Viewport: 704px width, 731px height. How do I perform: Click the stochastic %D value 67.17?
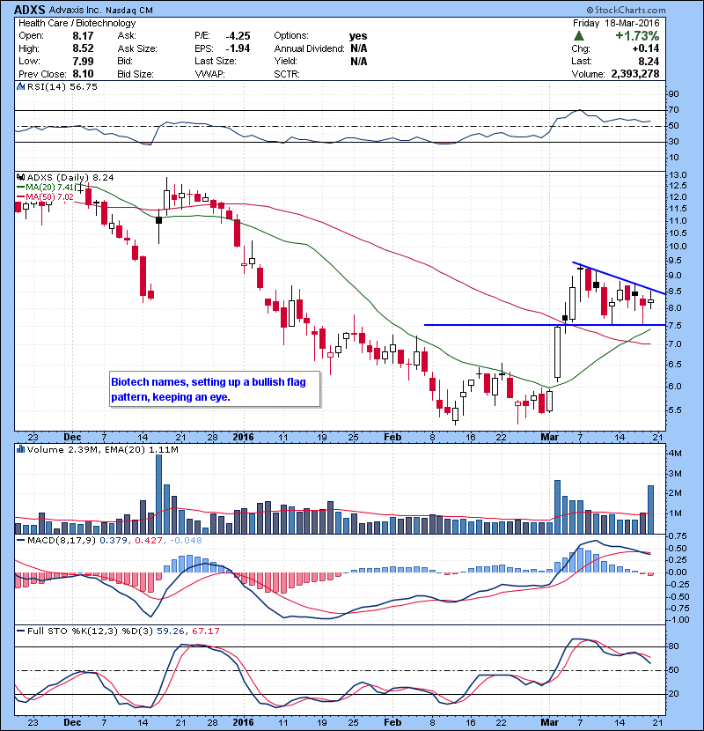(x=205, y=631)
